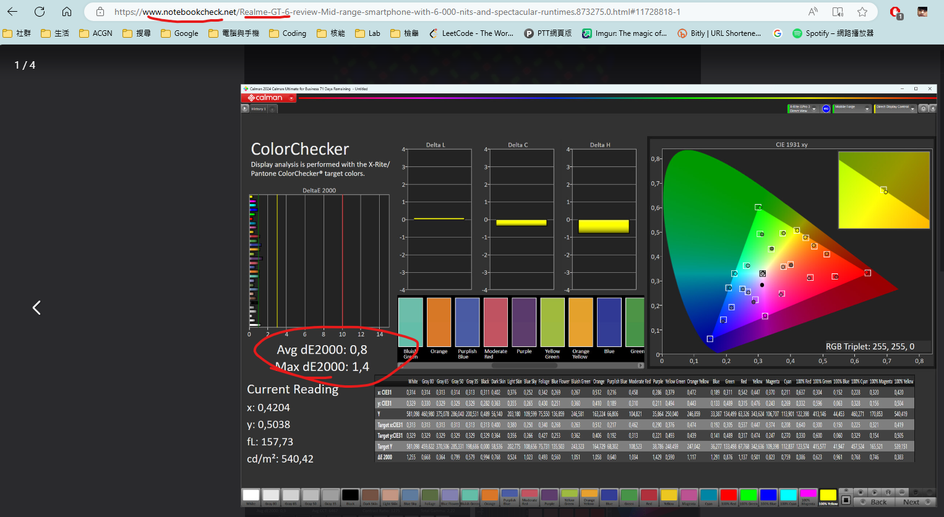Viewport: 944px width, 517px height.
Task: Select the White swatch in bottom strip
Action: pyautogui.click(x=251, y=497)
